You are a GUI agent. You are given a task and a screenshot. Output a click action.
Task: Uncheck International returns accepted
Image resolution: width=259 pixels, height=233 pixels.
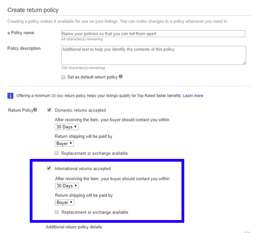coord(49,168)
